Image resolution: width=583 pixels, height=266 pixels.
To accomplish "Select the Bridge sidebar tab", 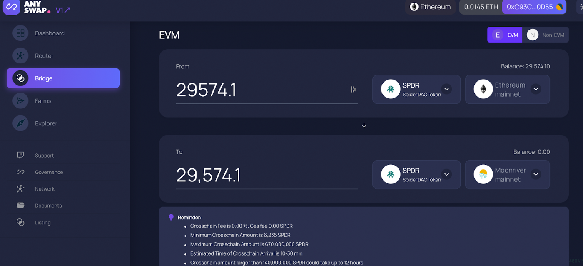I will (x=63, y=78).
